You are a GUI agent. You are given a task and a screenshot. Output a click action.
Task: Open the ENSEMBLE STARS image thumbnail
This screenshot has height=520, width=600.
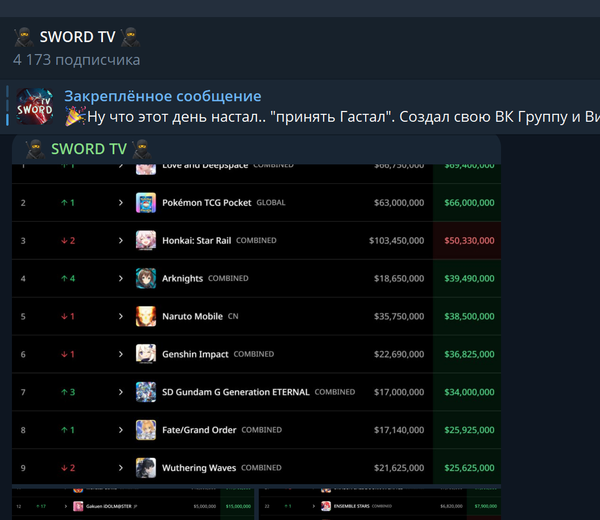tap(380, 504)
